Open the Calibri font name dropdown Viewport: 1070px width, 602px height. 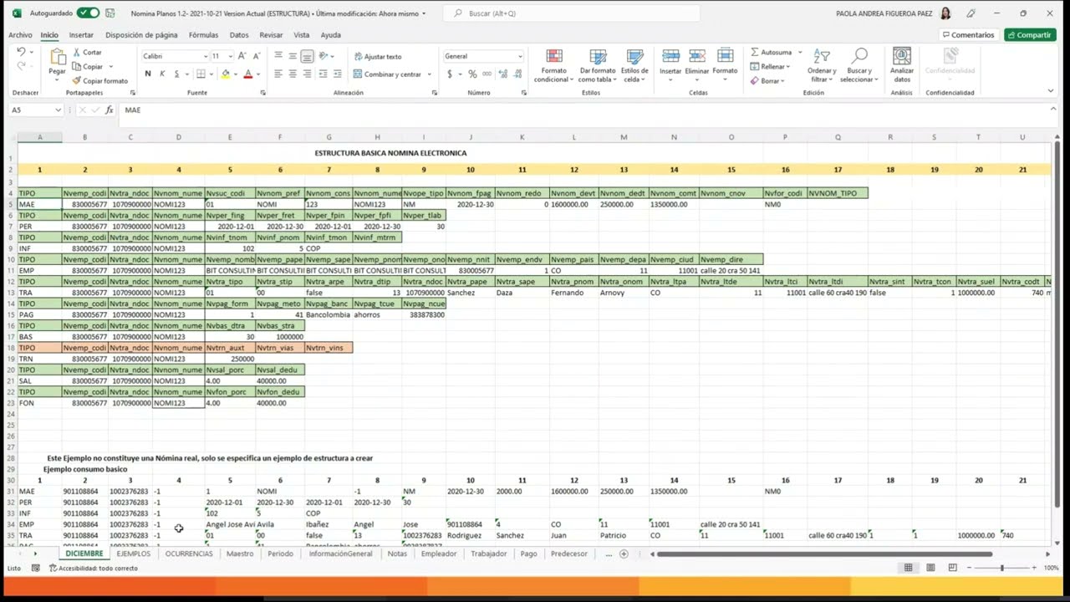(206, 56)
